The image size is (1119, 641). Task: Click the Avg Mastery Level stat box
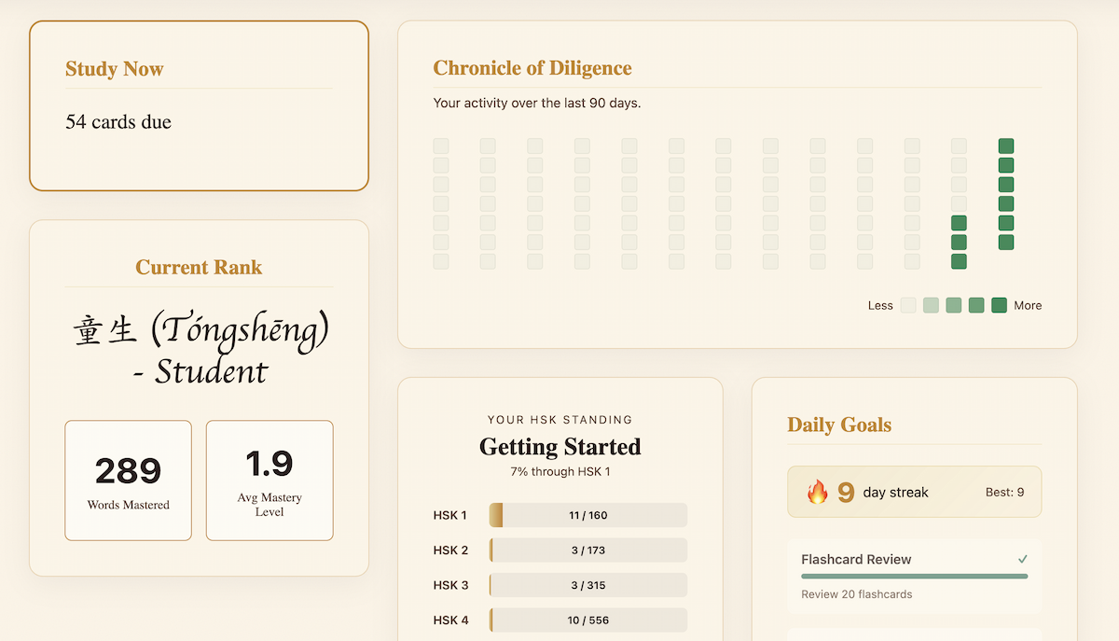pyautogui.click(x=269, y=481)
